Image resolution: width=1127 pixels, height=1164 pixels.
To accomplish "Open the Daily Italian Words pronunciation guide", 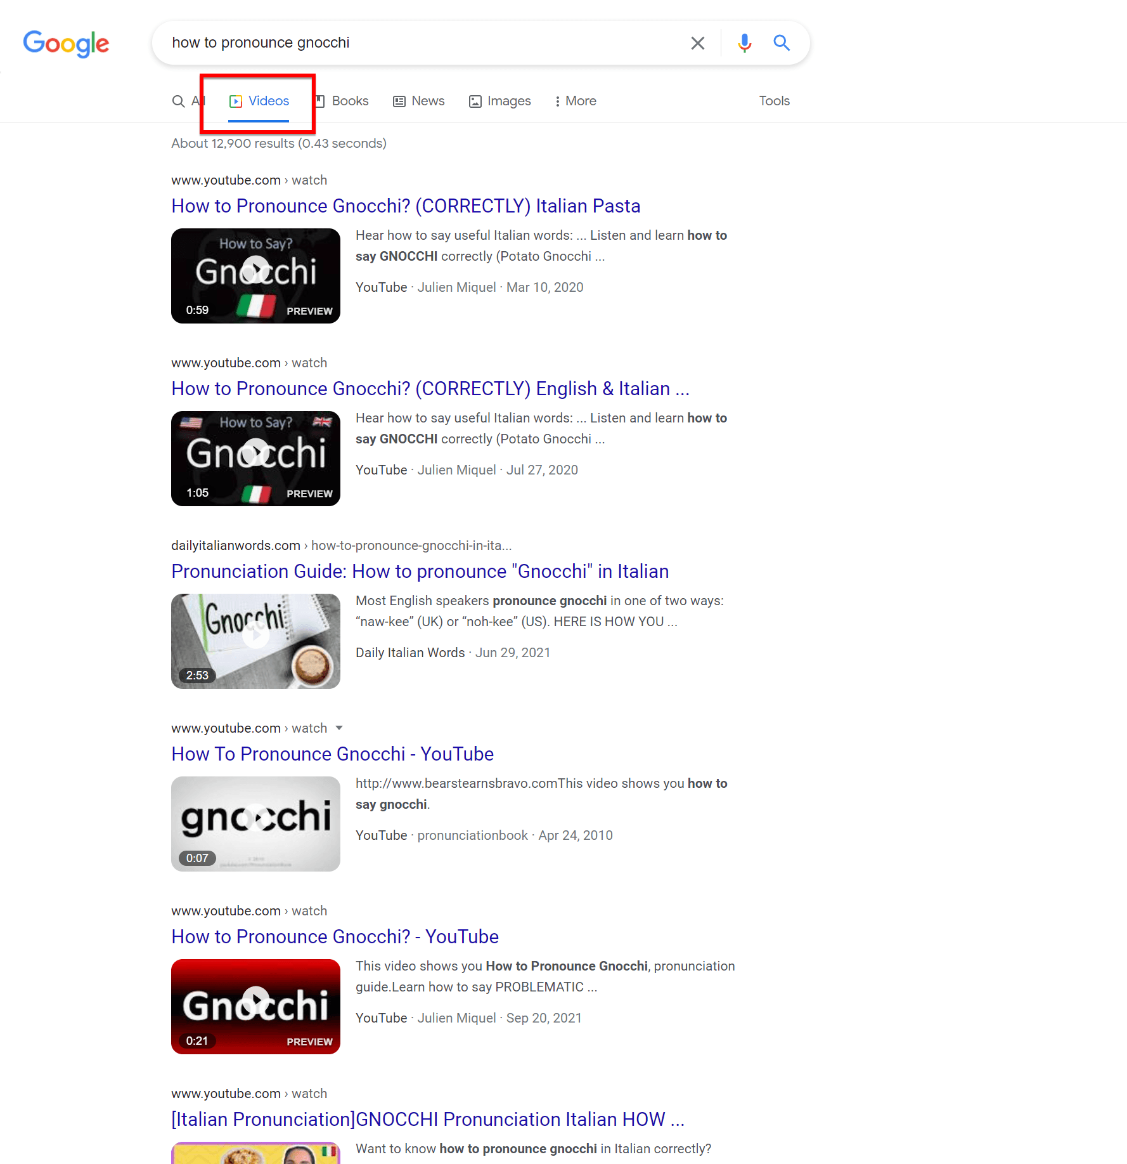I will [420, 571].
